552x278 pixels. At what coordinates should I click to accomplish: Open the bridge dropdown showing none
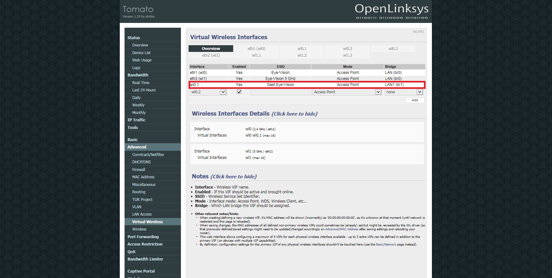point(404,92)
